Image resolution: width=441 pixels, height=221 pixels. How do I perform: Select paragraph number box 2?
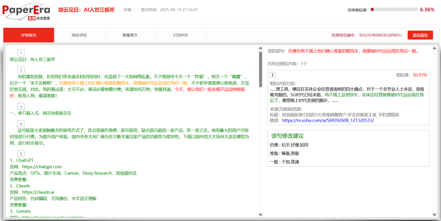pos(21,70)
